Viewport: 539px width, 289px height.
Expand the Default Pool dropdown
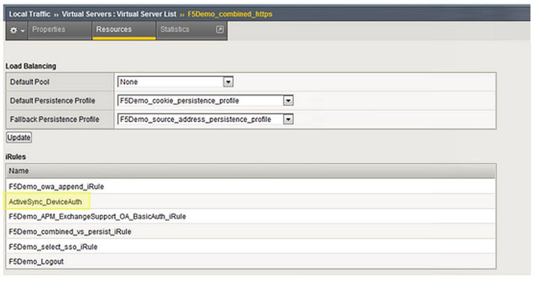coord(228,82)
